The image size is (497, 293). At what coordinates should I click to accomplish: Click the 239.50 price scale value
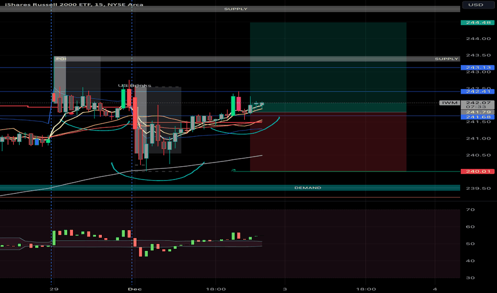pyautogui.click(x=478, y=188)
